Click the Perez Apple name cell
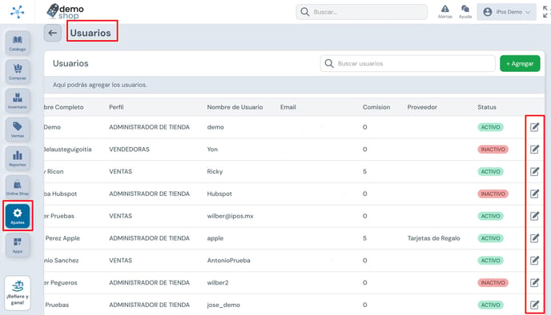Screen dimensions: 551x315 [x=62, y=238]
